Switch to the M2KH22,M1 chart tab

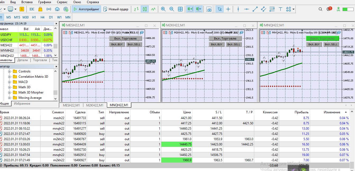tap(94, 105)
